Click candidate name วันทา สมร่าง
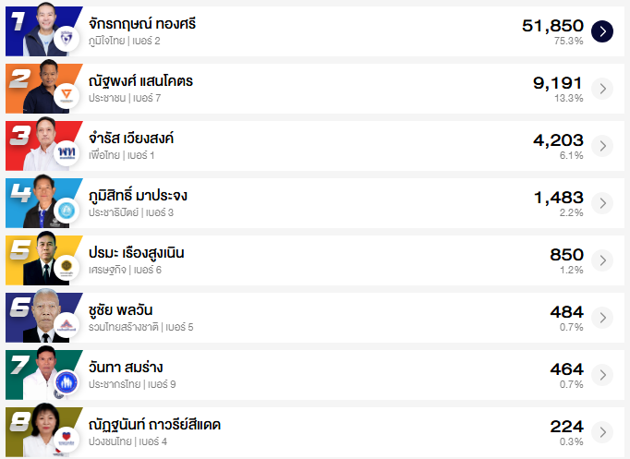Screen dimensions: 630x459 [x=126, y=368]
